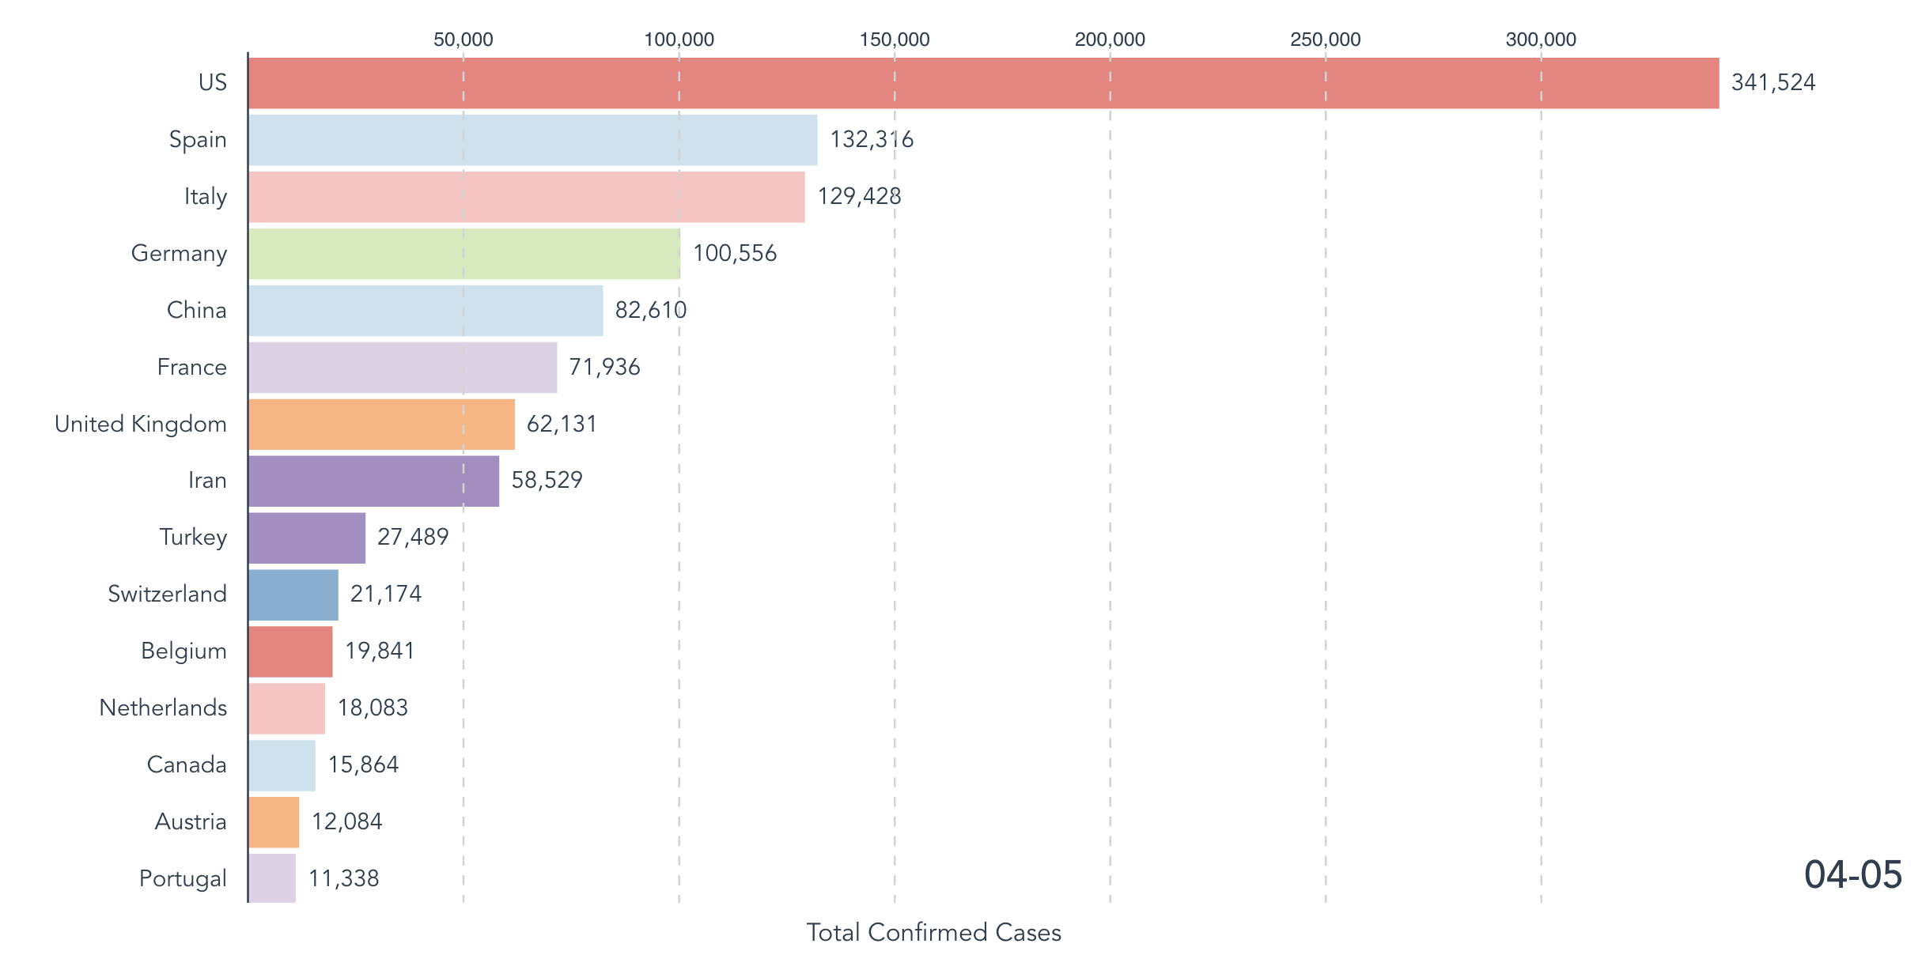Click the 'Spain' country label
The width and height of the screenshot is (1922, 955).
tap(198, 140)
